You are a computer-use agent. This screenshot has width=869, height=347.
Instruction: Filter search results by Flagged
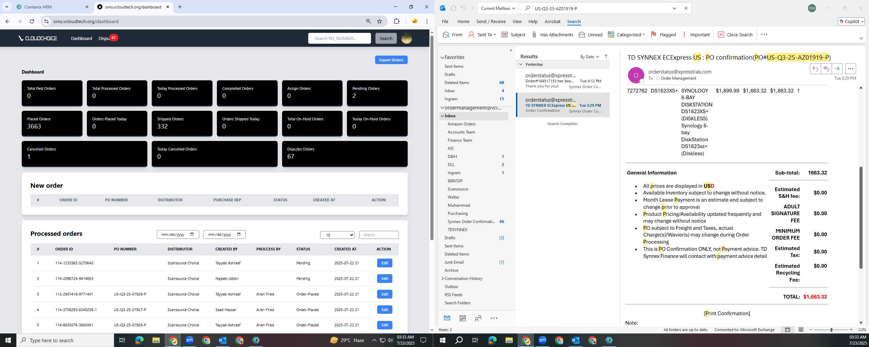pyautogui.click(x=663, y=35)
